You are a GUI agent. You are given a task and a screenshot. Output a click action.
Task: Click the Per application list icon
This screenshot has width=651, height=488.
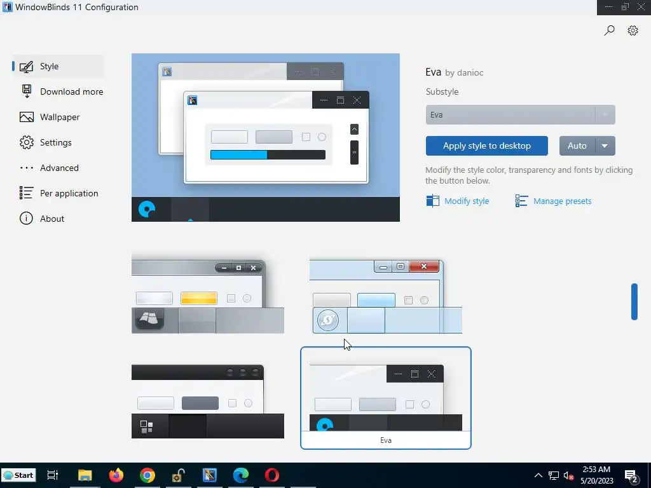(x=26, y=193)
